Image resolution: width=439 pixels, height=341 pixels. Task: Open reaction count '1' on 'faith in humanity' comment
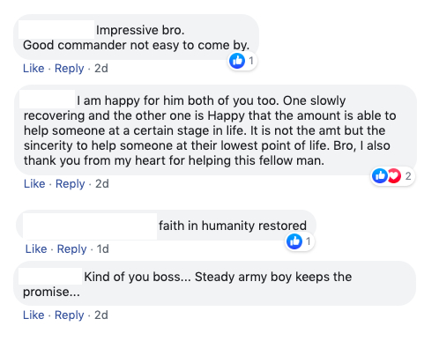[309, 241]
